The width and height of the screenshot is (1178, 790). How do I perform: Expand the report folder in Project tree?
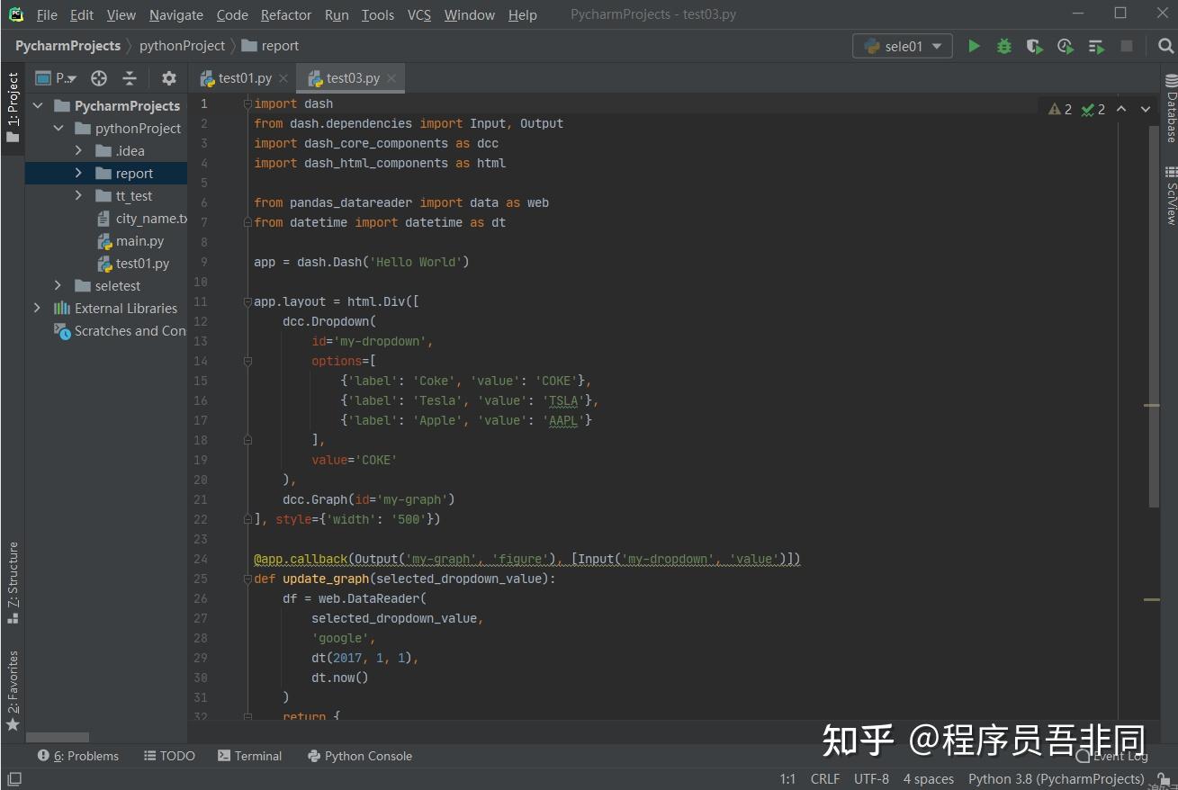coord(77,173)
